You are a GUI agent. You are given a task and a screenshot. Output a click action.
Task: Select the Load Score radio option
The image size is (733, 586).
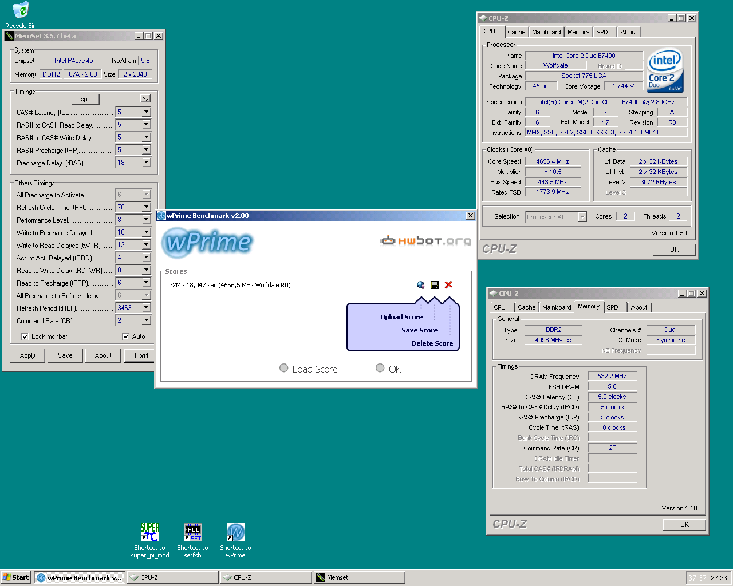(283, 368)
